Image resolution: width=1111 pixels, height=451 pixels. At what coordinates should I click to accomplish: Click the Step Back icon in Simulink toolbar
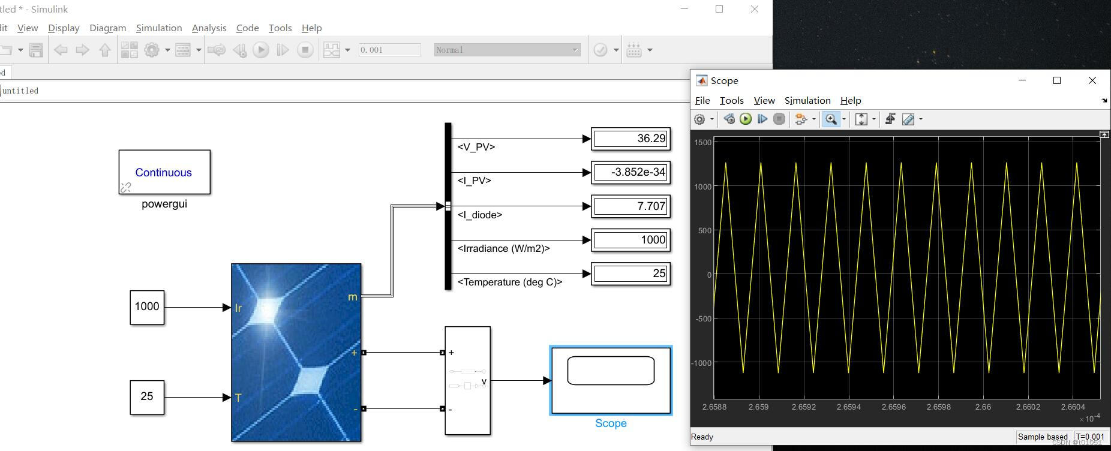239,50
